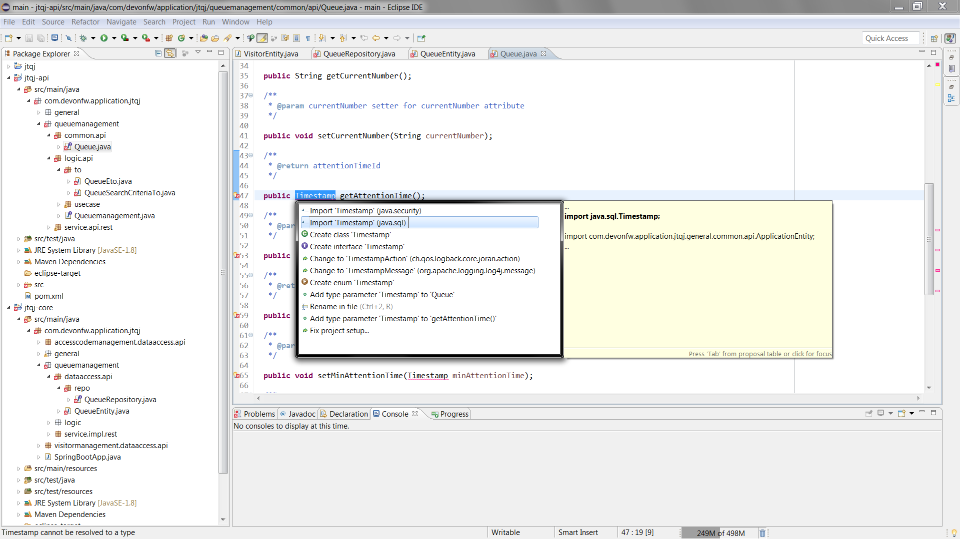Select Import 'Timestamp' (java.sql) quick fix

coord(357,223)
